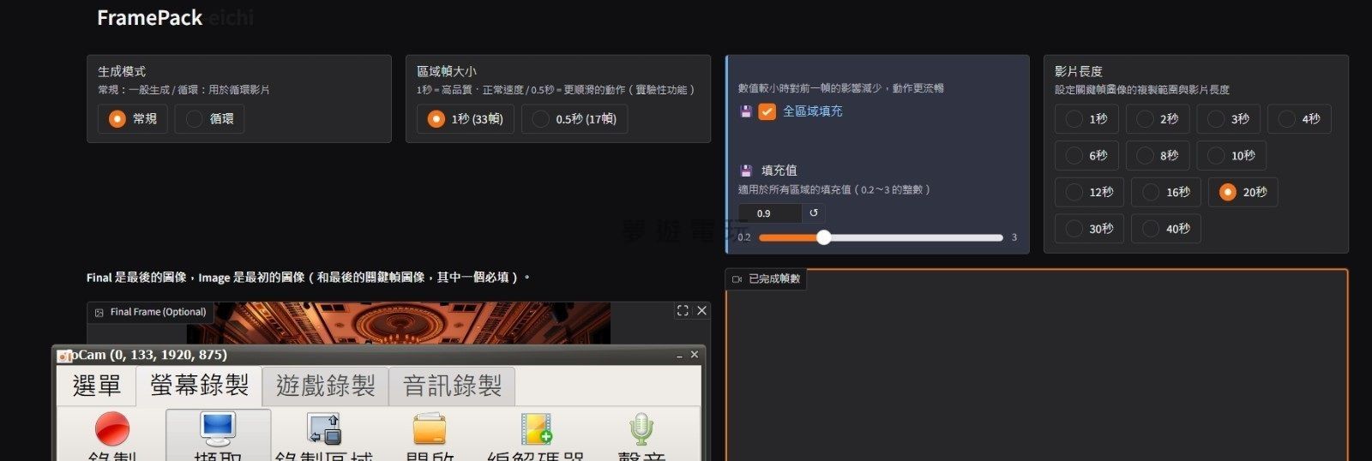Switch to 遊戲錄製 tab in oCam
The width and height of the screenshot is (1372, 461).
point(325,386)
